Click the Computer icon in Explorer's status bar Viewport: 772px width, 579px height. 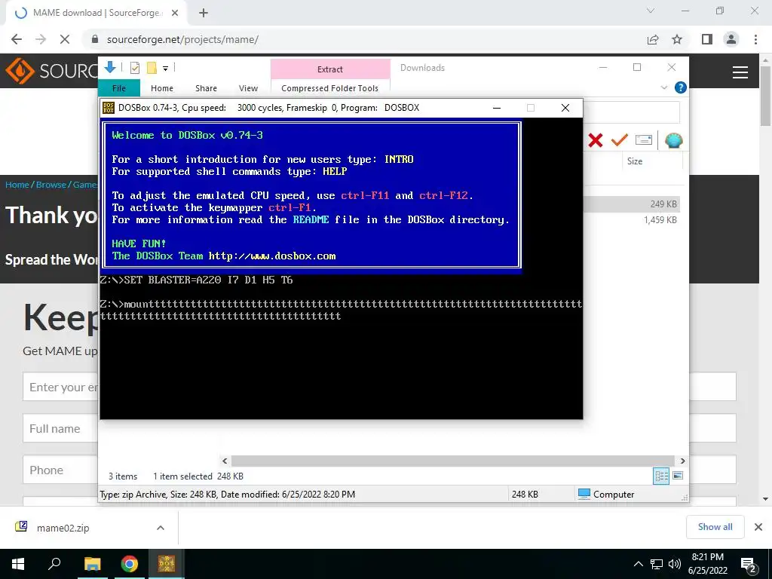(584, 494)
